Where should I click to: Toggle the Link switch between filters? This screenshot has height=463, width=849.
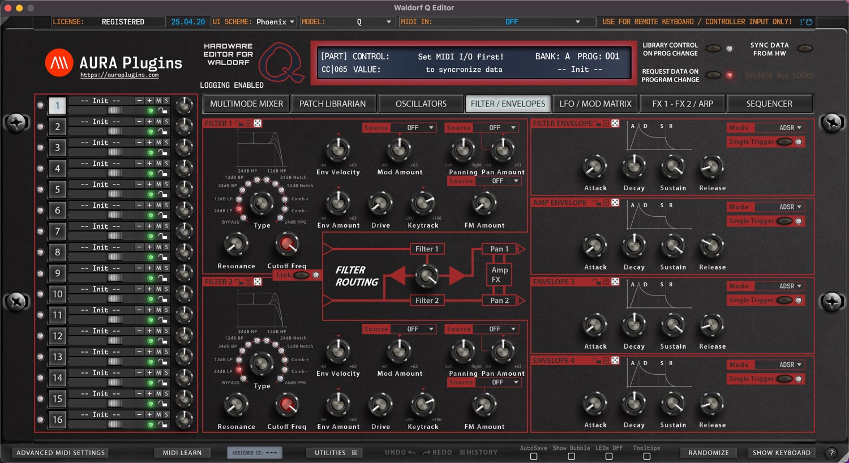pos(301,275)
